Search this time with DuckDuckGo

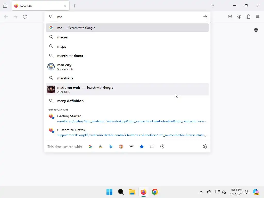(x=121, y=146)
